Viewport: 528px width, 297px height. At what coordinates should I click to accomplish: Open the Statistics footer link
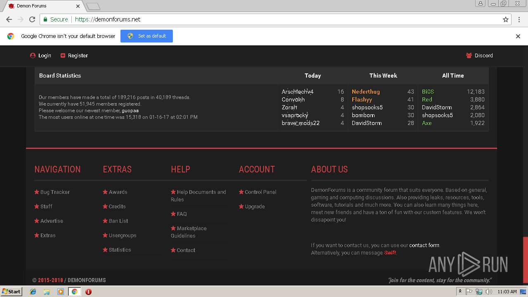point(120,250)
